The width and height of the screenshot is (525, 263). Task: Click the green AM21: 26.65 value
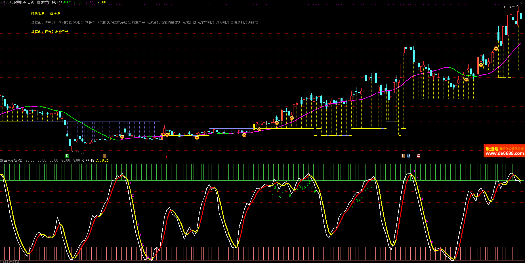pos(73,2)
